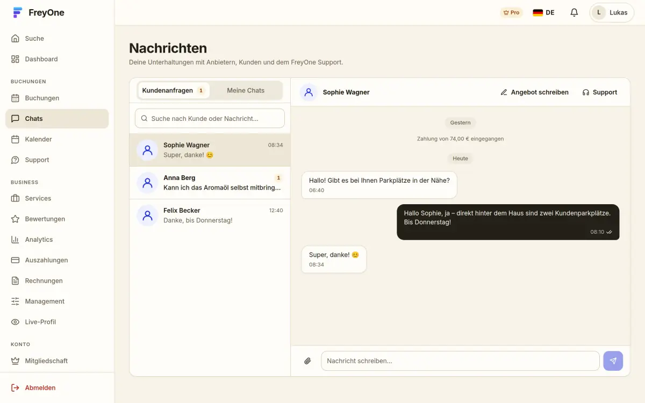Viewport: 645px width, 403px height.
Task: Click the Suche text in the sidebar
Action: click(34, 39)
